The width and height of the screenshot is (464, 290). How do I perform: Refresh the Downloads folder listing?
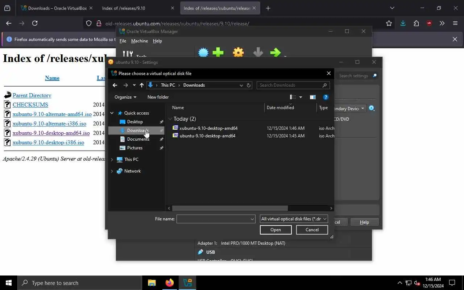click(x=249, y=85)
